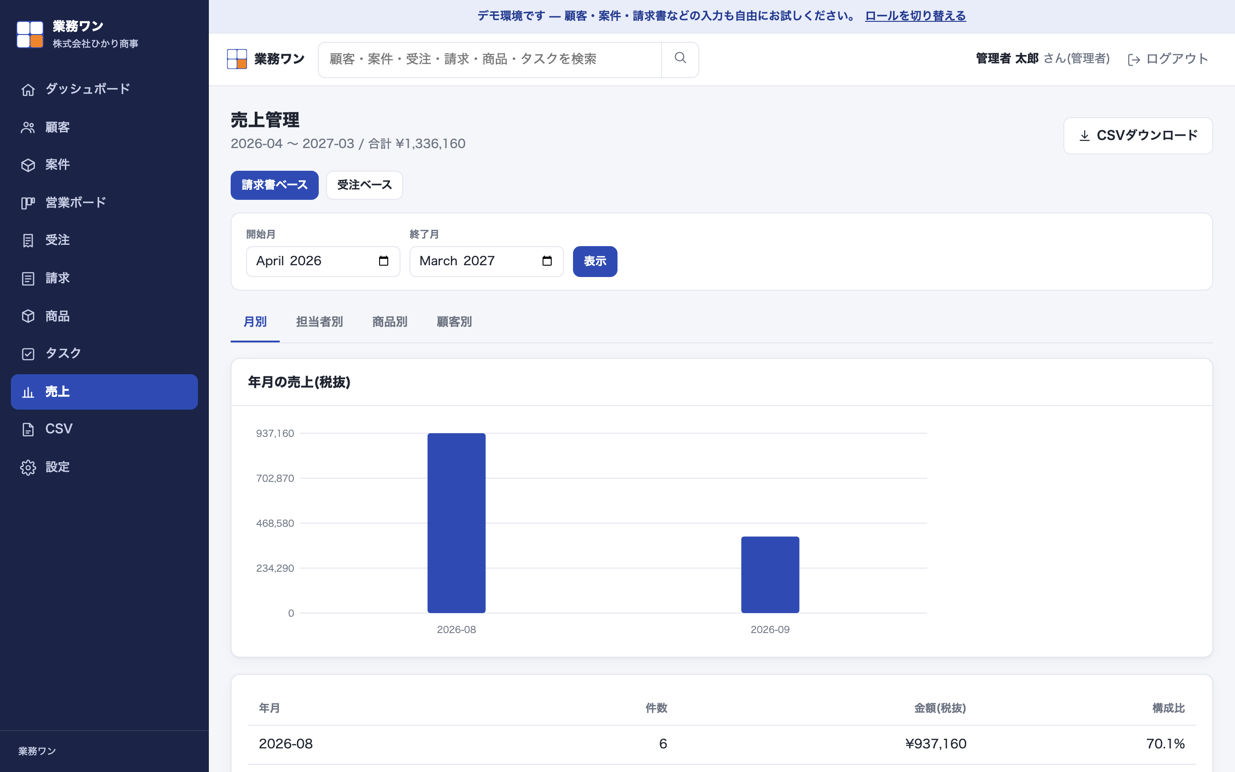
Task: Click the 商品 package icon in sidebar
Action: (x=28, y=316)
